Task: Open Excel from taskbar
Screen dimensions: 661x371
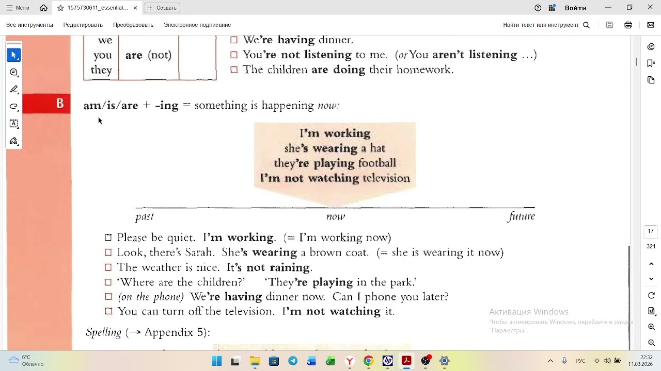Action: 330,361
